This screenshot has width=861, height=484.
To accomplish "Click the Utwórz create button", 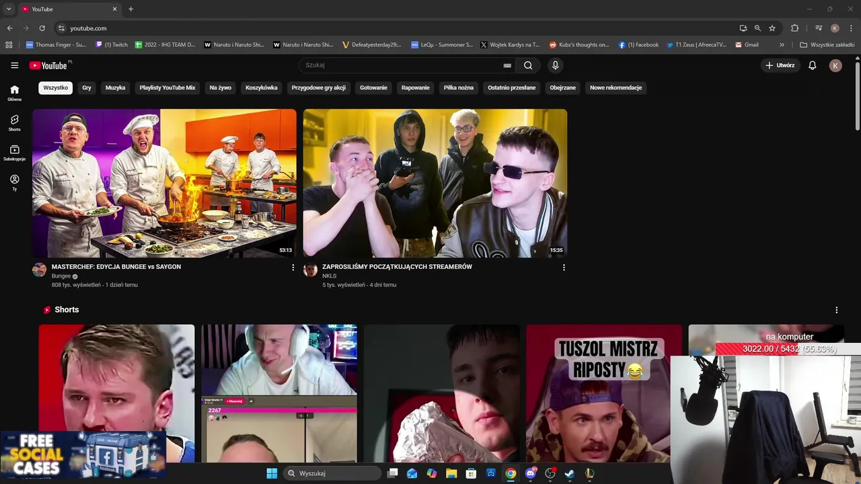I will click(780, 65).
